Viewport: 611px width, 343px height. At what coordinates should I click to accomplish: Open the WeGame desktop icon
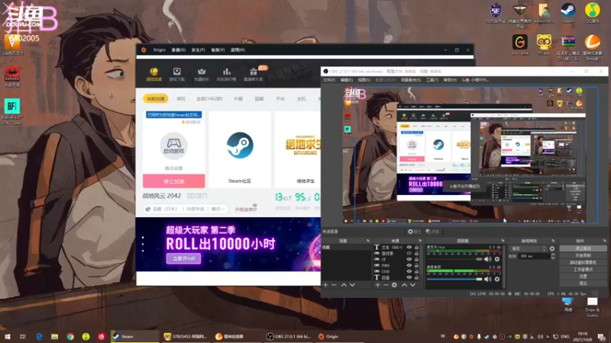[x=519, y=44]
